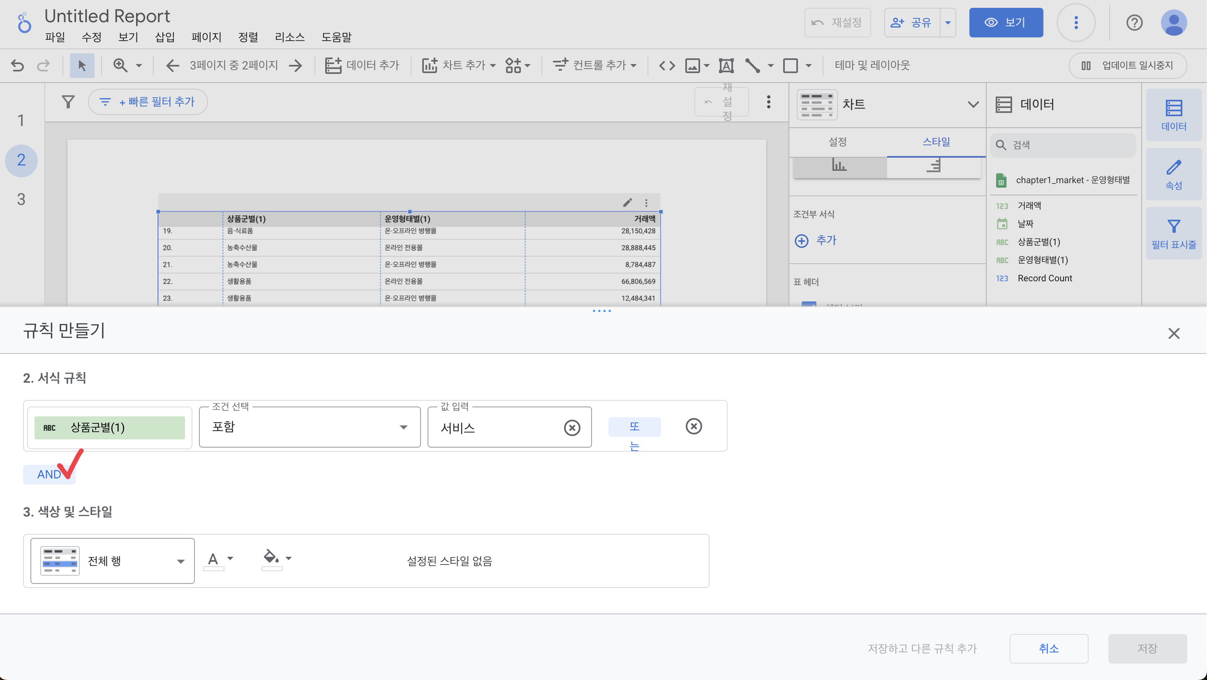Viewport: 1207px width, 680px height.
Task: Click the help question mark icon
Action: (x=1134, y=23)
